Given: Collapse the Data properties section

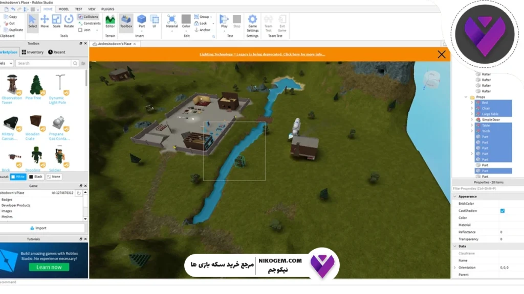Looking at the screenshot, I should point(455,247).
